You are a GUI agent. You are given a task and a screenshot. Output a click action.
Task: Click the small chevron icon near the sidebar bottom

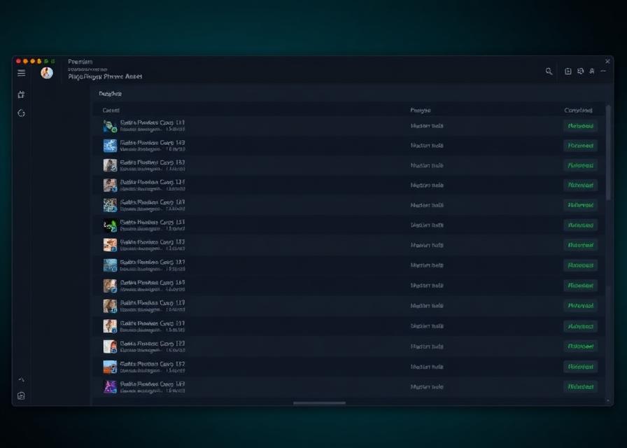[x=22, y=379]
